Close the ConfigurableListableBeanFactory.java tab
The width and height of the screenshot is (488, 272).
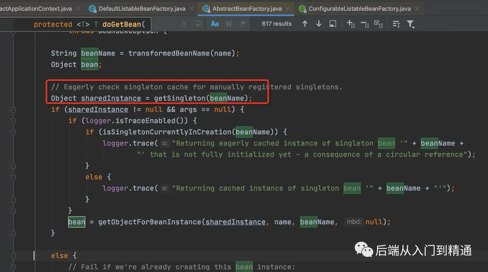point(418,9)
